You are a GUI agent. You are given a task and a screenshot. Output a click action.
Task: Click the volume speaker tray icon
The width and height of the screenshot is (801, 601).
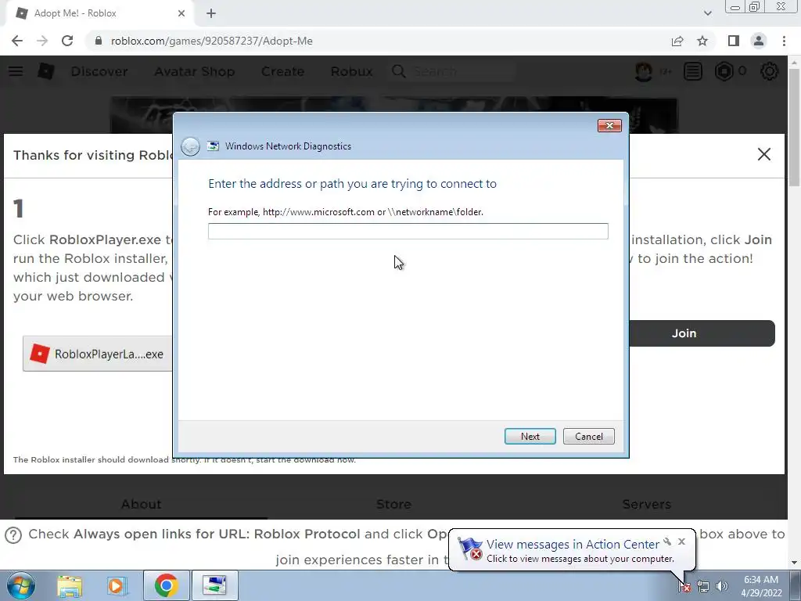[x=722, y=587]
